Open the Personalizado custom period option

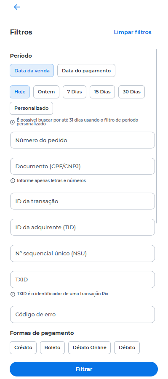click(32, 108)
